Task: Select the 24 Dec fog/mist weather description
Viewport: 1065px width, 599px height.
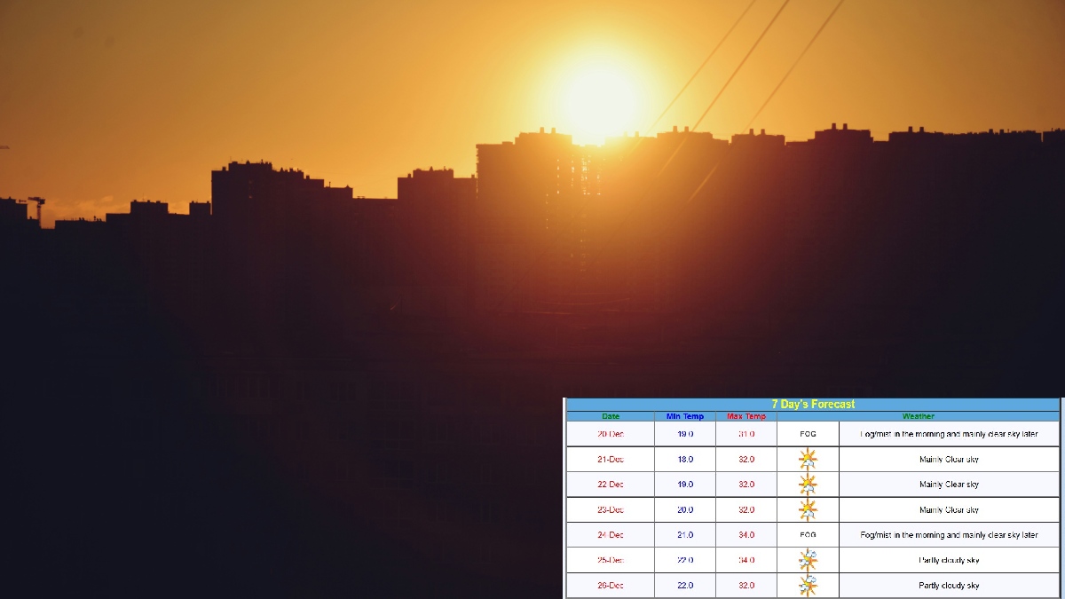Action: coord(948,535)
